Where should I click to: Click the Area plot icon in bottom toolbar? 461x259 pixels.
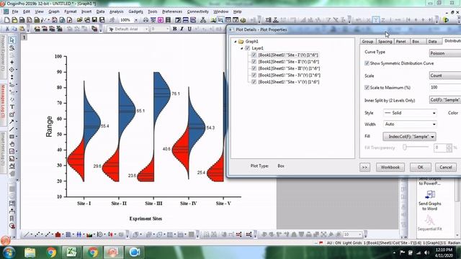click(89, 235)
